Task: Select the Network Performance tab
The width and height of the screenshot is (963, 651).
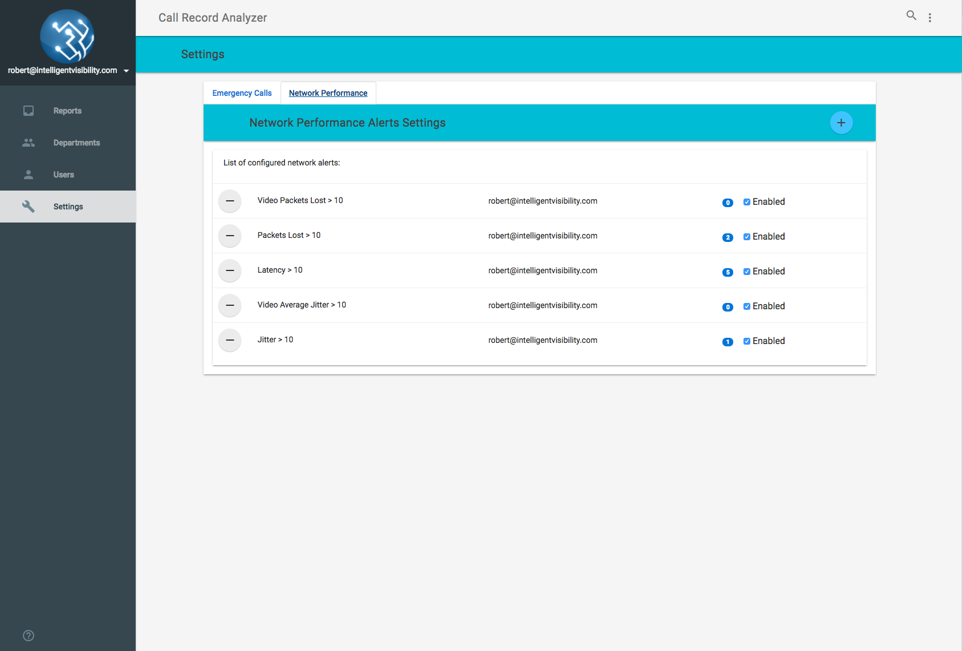Action: click(328, 93)
